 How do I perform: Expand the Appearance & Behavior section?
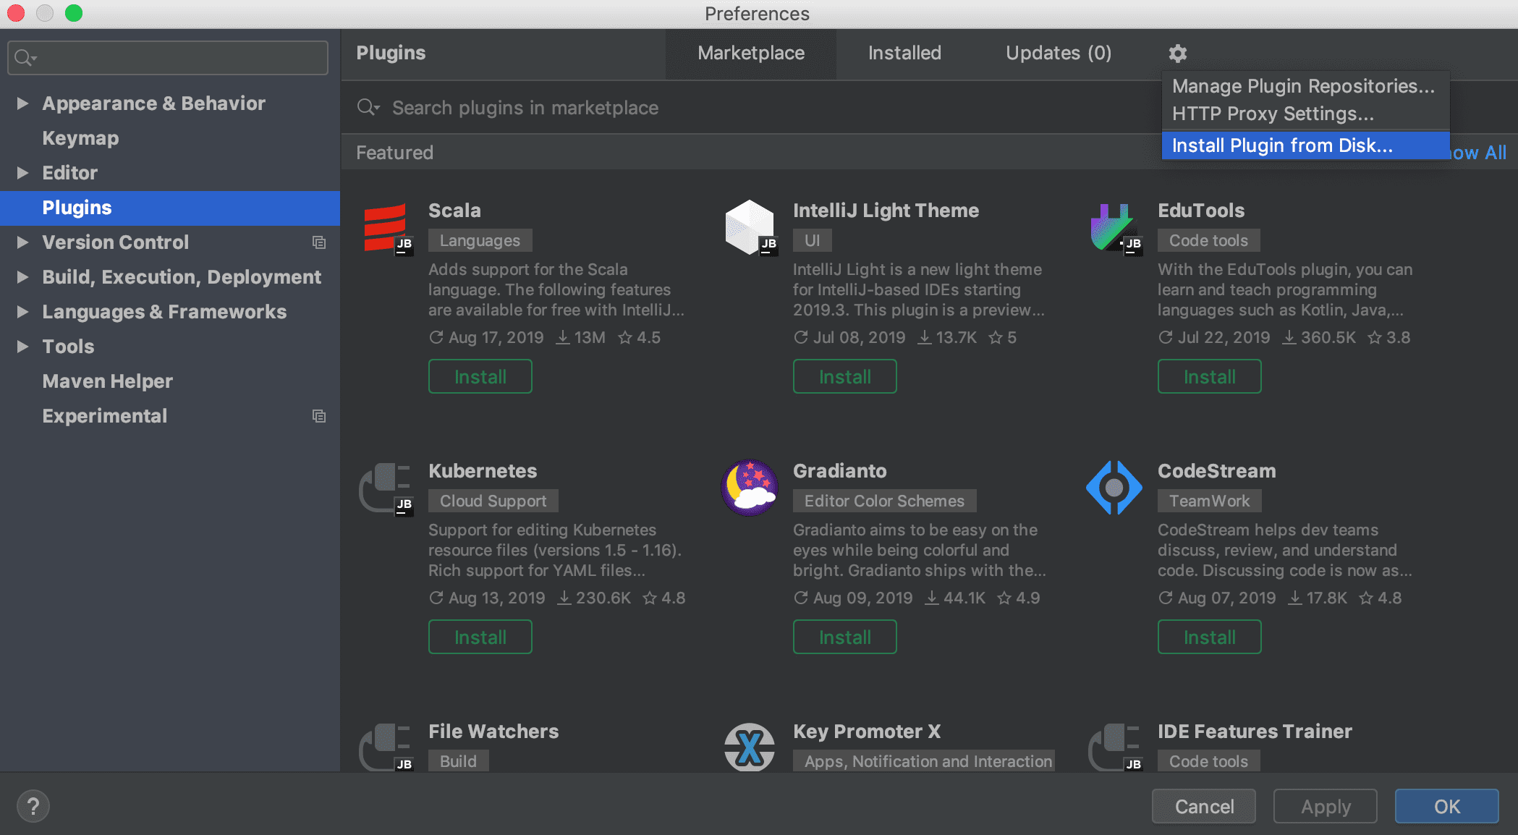tap(21, 103)
